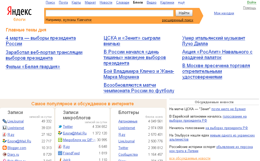Open the Видео tab
The height and width of the screenshot is (161, 260).
152,3
